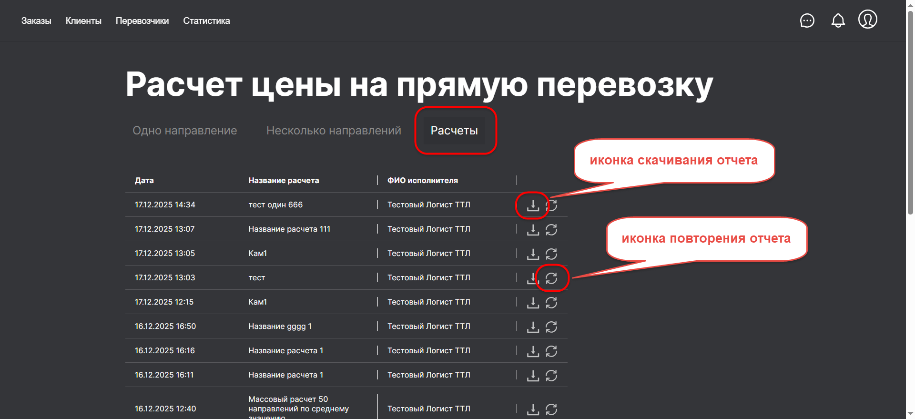
Task: Switch to "Одно направление" tab
Action: click(184, 131)
